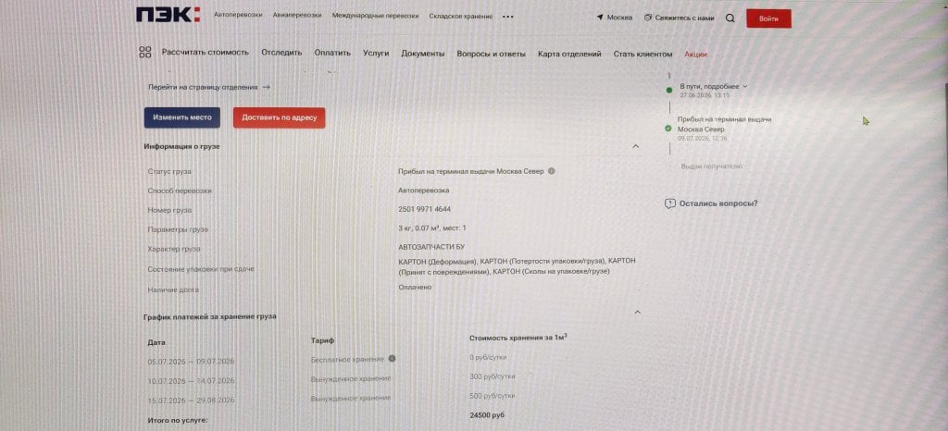Click date range 05.07.2026 — 09.07.2026
The width and height of the screenshot is (948, 431).
[191, 362]
